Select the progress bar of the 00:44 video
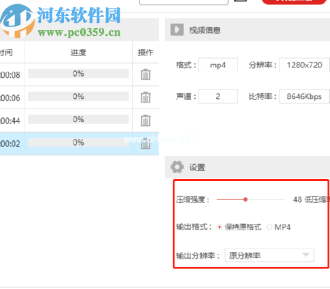Viewport: 330px width, 289px height. click(x=78, y=119)
